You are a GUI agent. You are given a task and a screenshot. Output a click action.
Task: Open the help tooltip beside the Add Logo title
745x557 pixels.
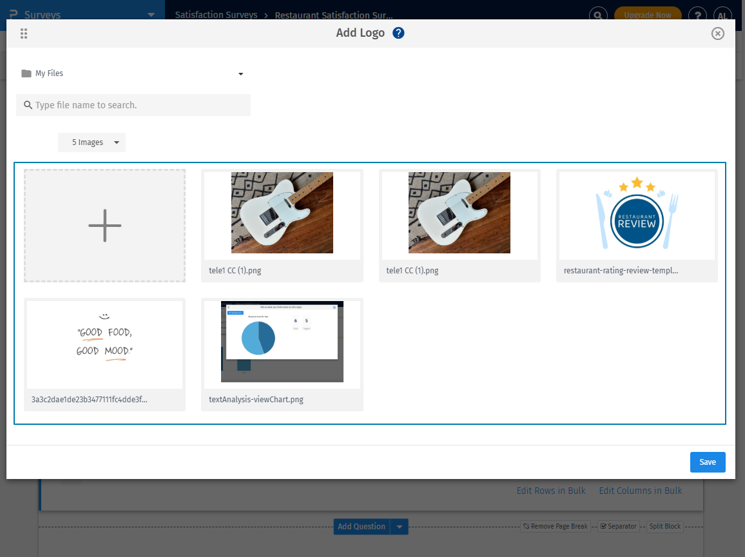click(398, 32)
